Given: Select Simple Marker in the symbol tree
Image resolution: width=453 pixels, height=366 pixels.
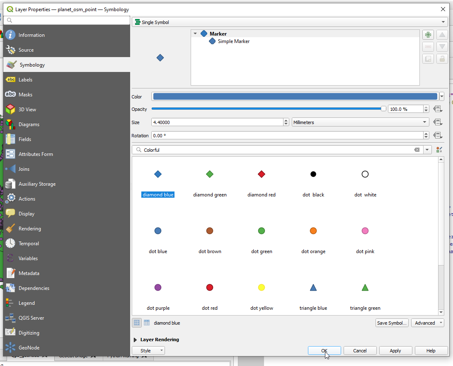Looking at the screenshot, I should pyautogui.click(x=233, y=41).
